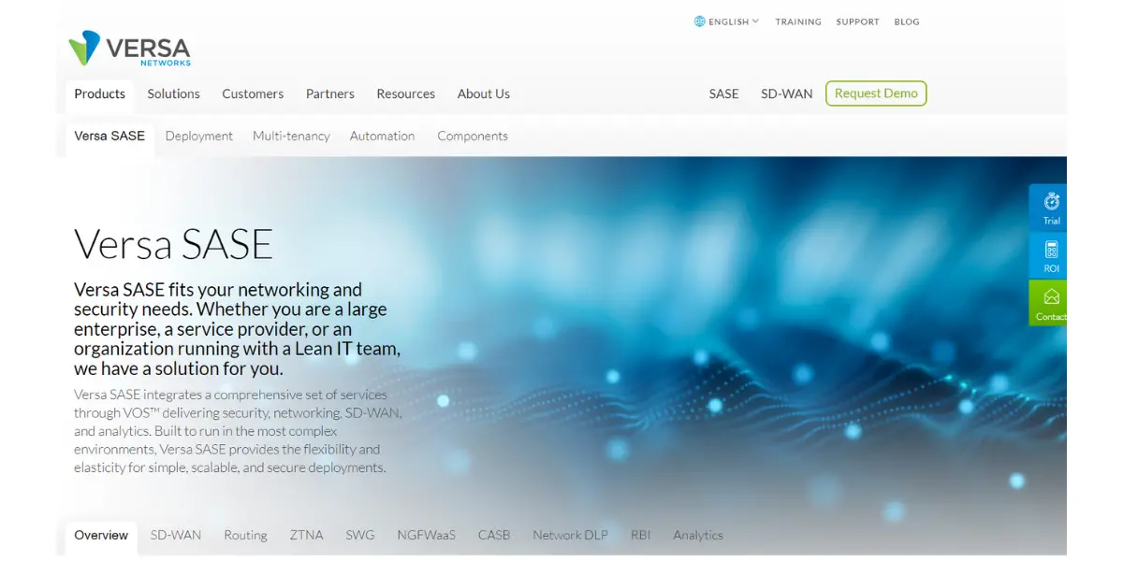Switch to the Routing tab

[245, 535]
